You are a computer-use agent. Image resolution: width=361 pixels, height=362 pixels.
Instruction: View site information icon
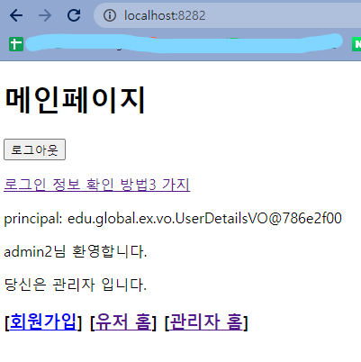pyautogui.click(x=110, y=15)
